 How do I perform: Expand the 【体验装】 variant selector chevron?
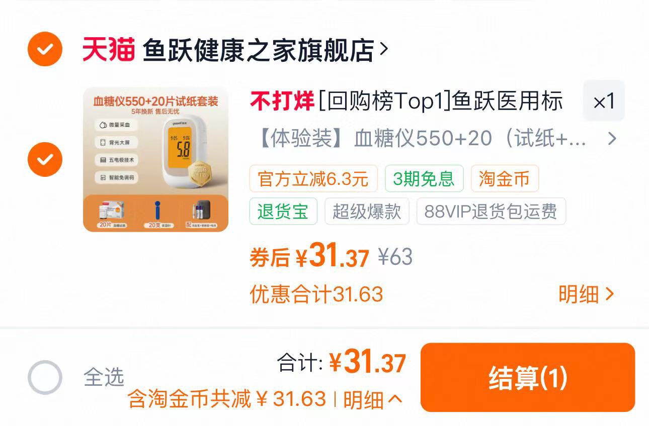[x=612, y=139]
